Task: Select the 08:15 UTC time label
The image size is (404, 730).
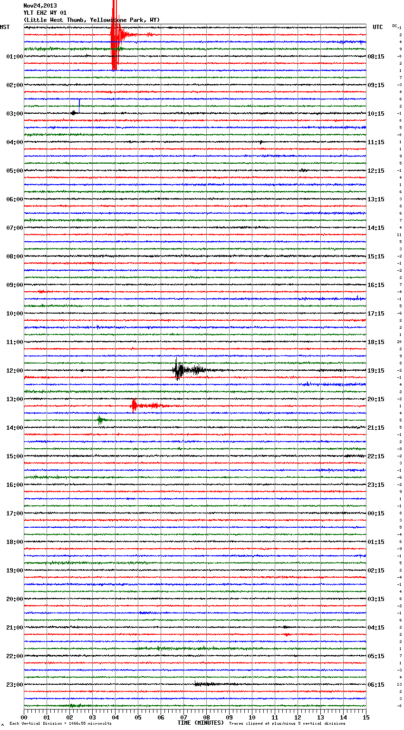Action: click(x=376, y=57)
